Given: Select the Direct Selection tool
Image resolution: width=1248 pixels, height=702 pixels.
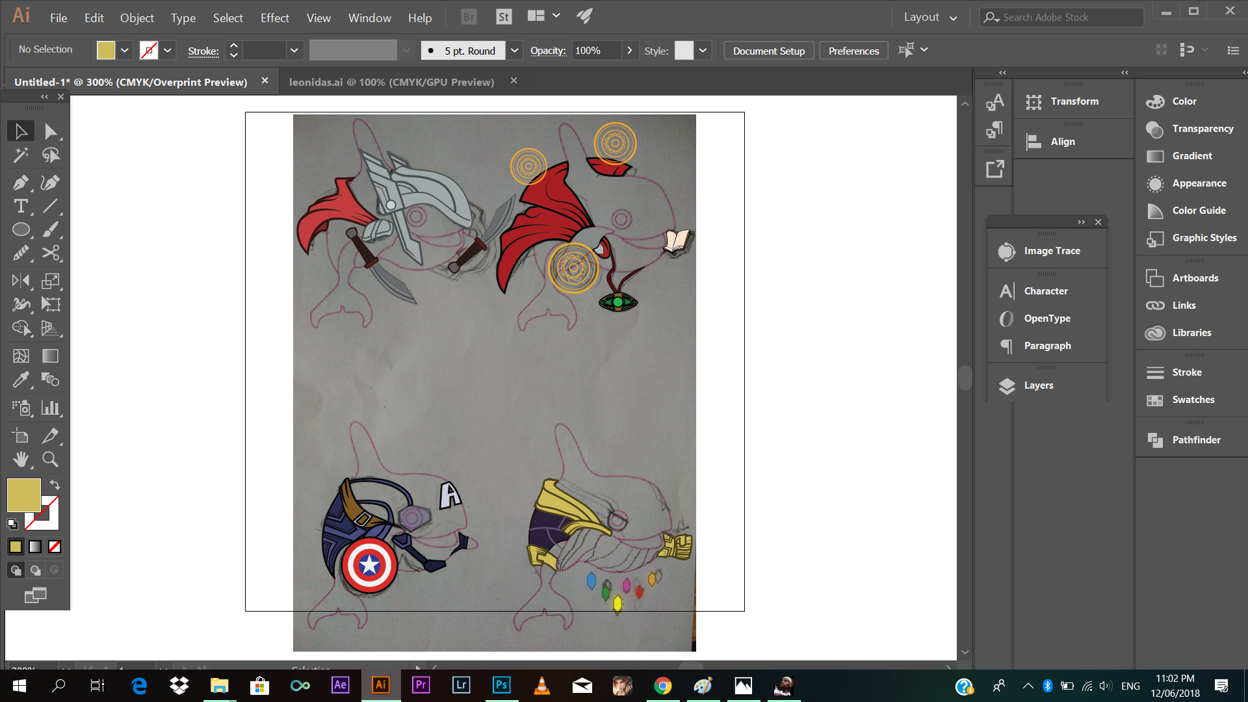Looking at the screenshot, I should tap(51, 131).
